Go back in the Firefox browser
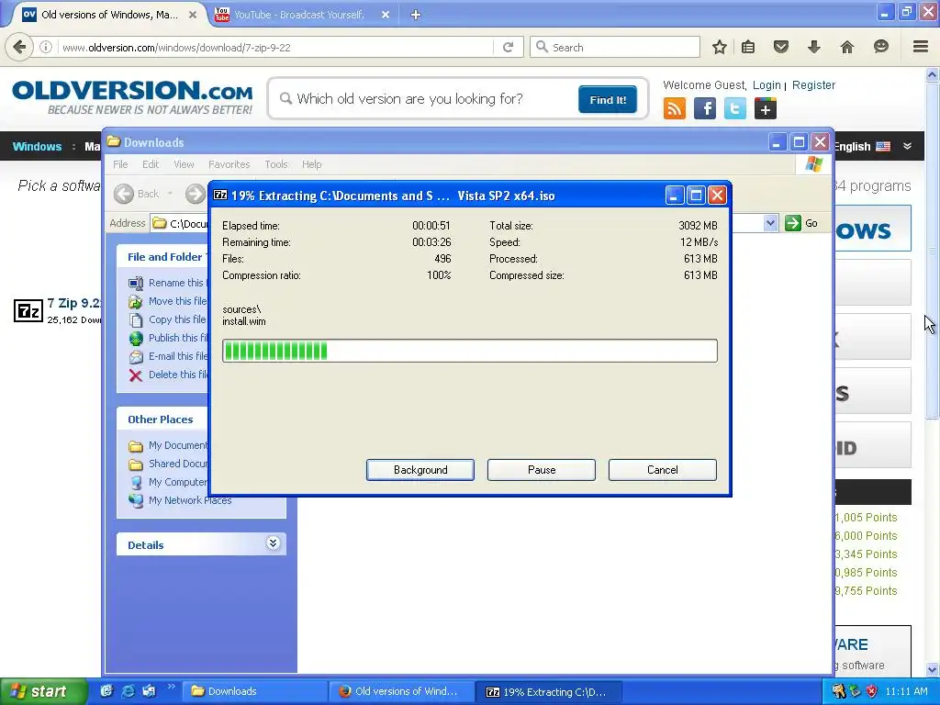The width and height of the screenshot is (940, 705). tap(19, 47)
